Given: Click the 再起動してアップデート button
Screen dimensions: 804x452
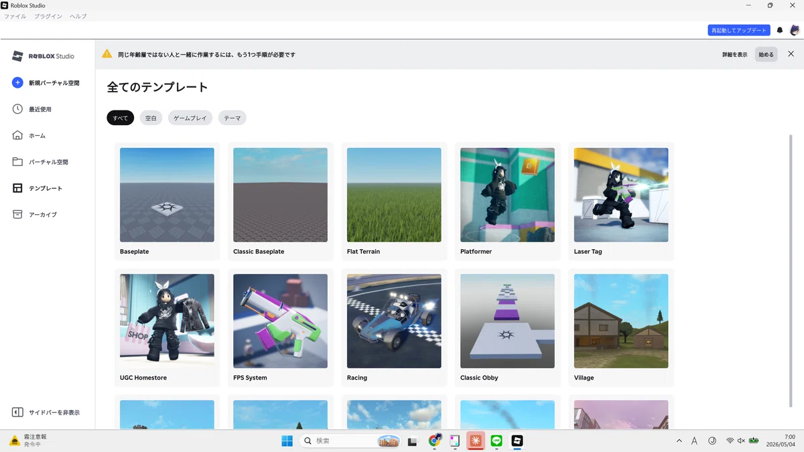Looking at the screenshot, I should click(x=739, y=30).
